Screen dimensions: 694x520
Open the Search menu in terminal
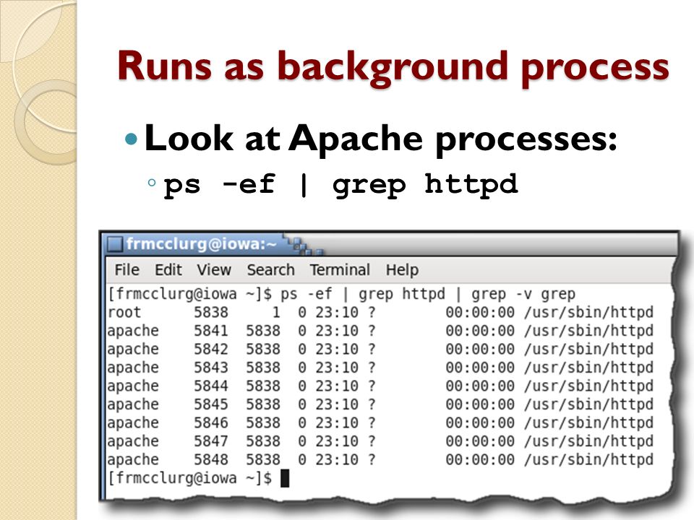(270, 269)
